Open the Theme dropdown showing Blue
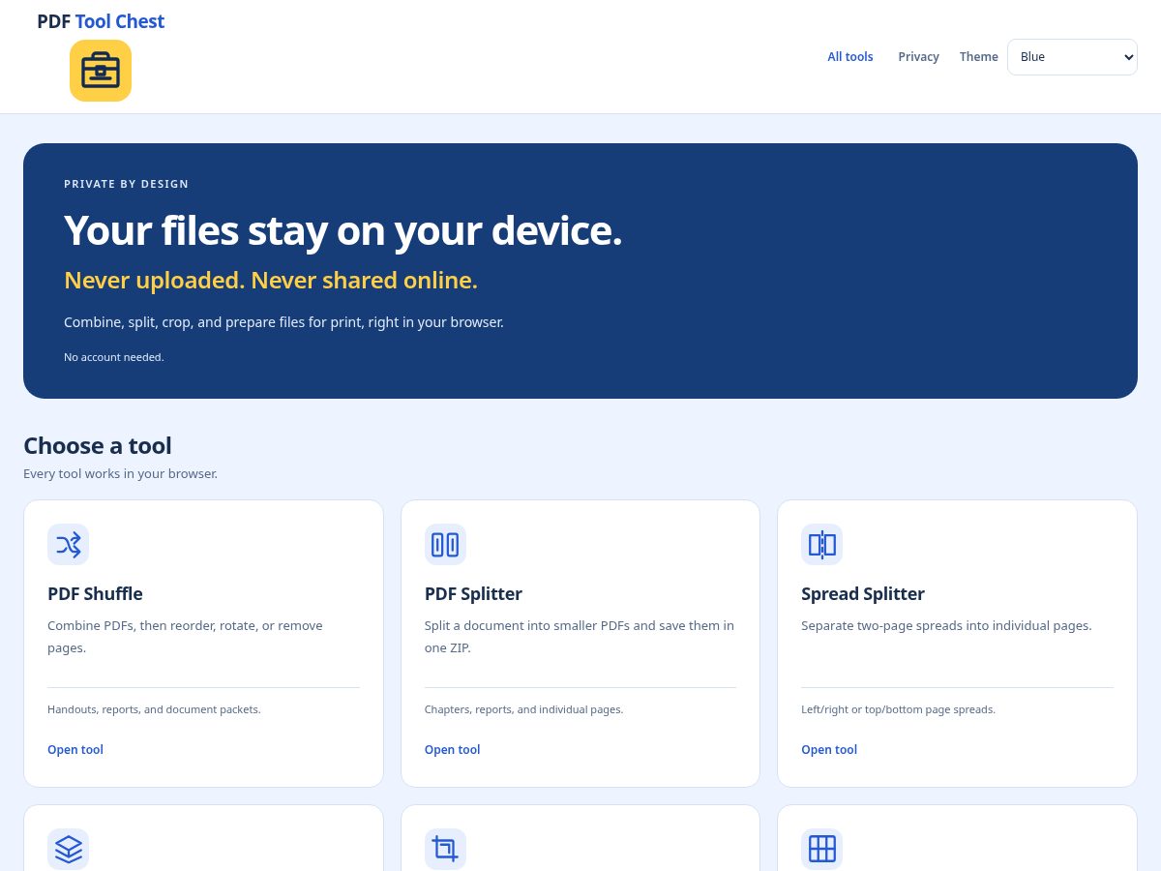1161x871 pixels. click(1072, 57)
